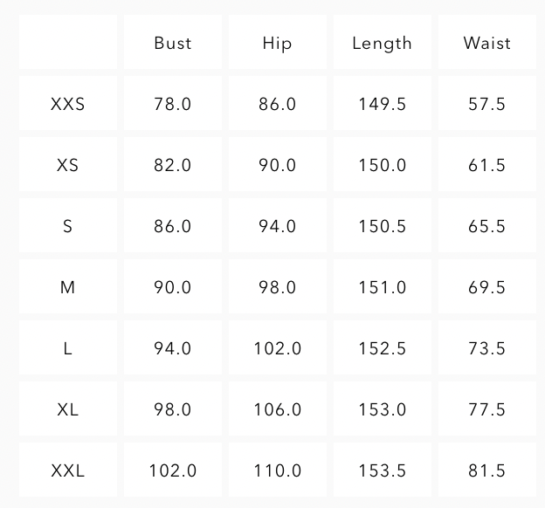This screenshot has width=545, height=508.
Task: Select the Length column header
Action: click(x=382, y=43)
